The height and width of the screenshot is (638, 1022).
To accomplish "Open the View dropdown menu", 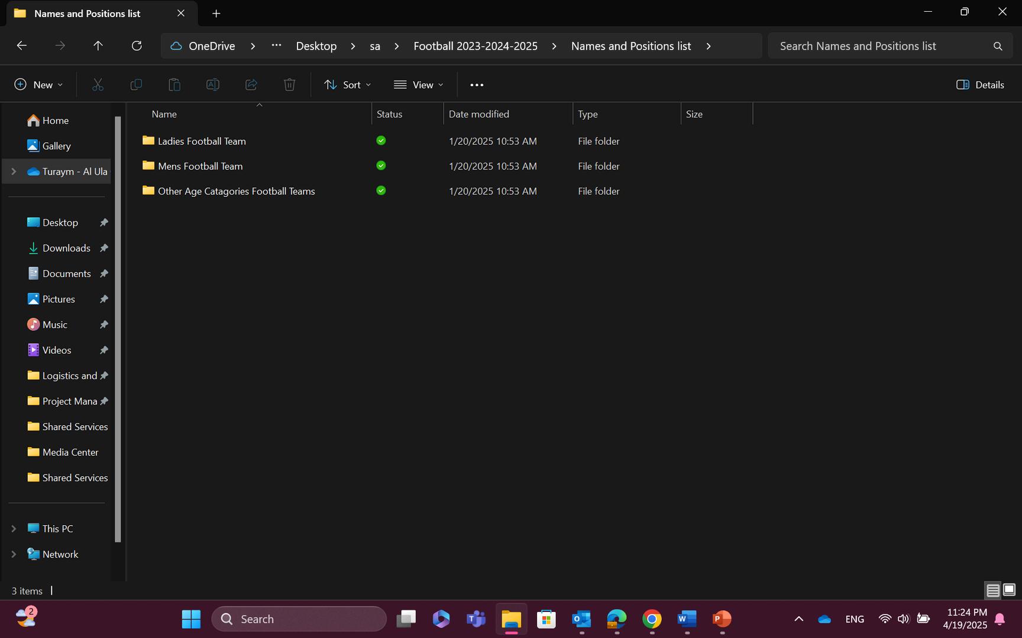I will pyautogui.click(x=419, y=85).
